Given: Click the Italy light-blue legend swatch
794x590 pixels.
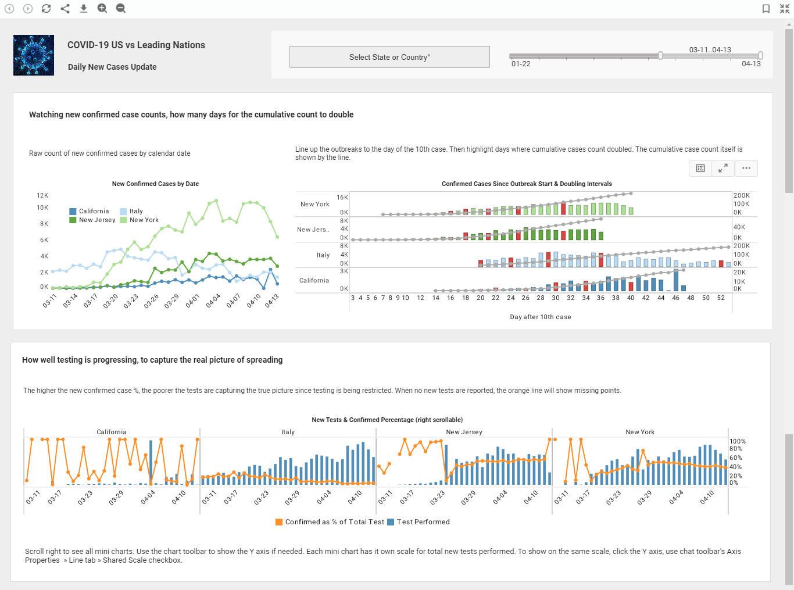Looking at the screenshot, I should (123, 212).
